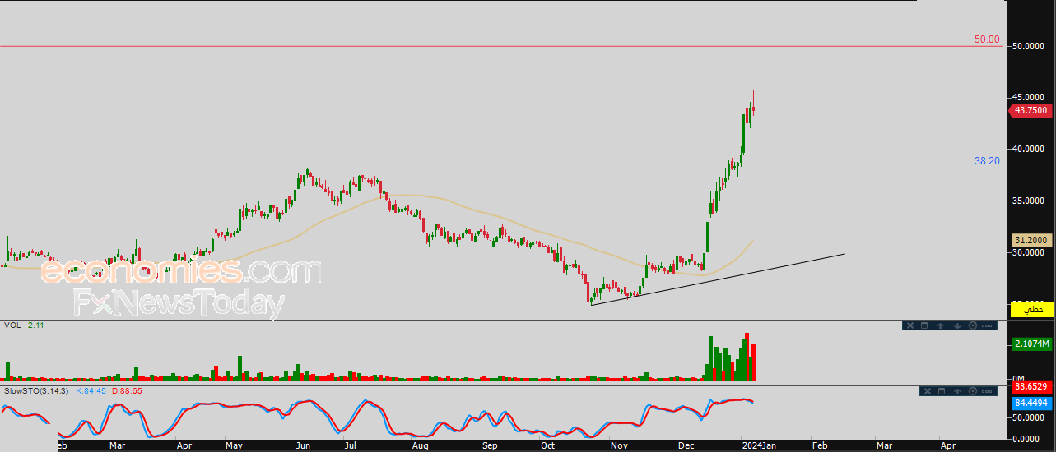Screen dimensions: 1056x452
Task: Click the 84.4494 blue stochastic tag
Action: [1032, 403]
